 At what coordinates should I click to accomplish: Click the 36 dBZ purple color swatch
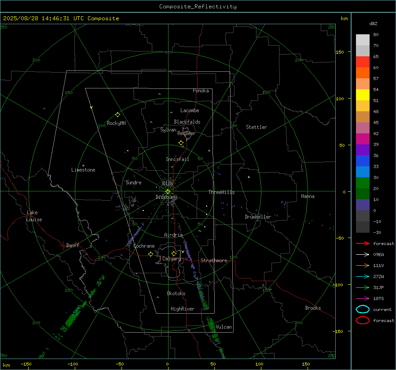click(363, 150)
